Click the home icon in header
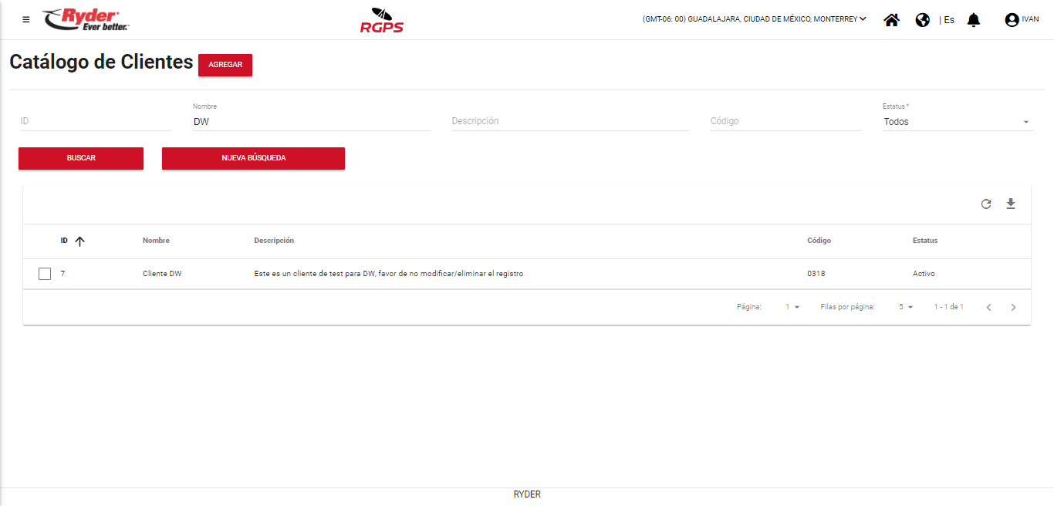This screenshot has height=506, width=1054. tap(891, 20)
